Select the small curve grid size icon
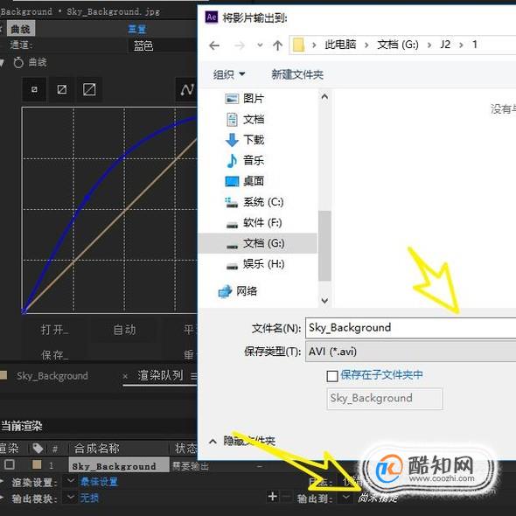The width and height of the screenshot is (516, 516). pyautogui.click(x=34, y=89)
